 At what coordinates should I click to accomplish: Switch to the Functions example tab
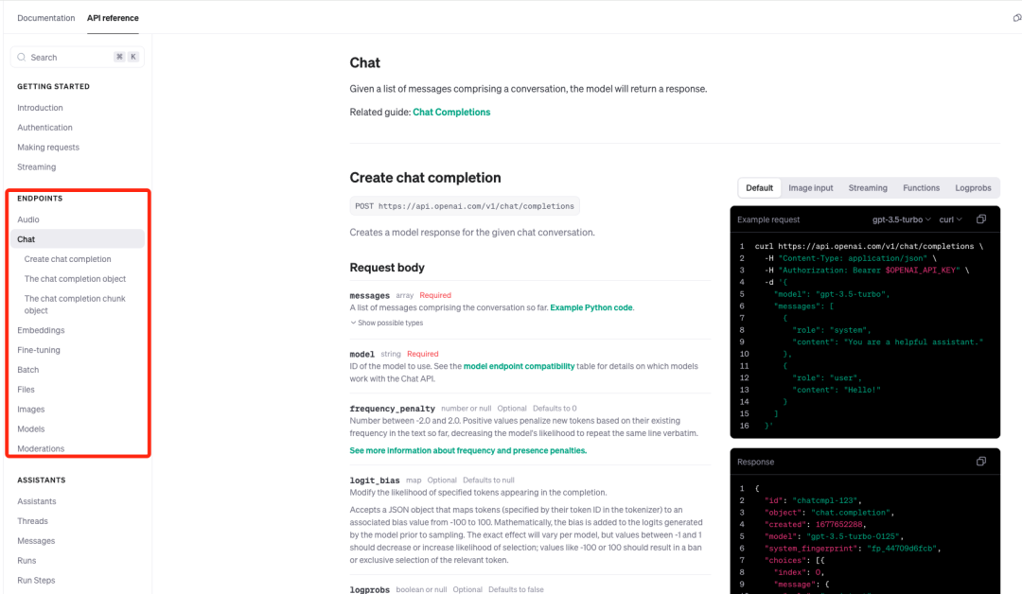921,188
